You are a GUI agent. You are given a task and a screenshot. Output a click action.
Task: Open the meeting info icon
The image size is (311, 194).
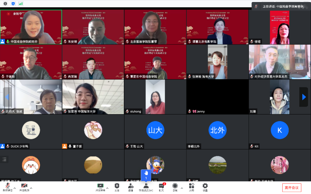5,3
